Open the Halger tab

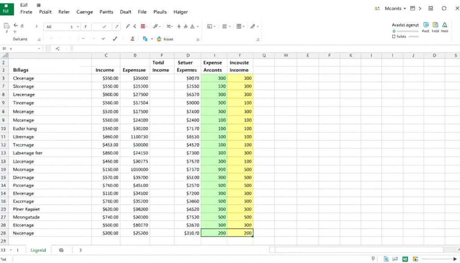181,12
